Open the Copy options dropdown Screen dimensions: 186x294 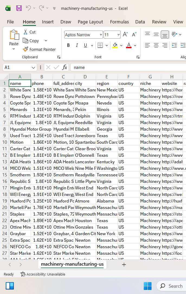point(46,41)
